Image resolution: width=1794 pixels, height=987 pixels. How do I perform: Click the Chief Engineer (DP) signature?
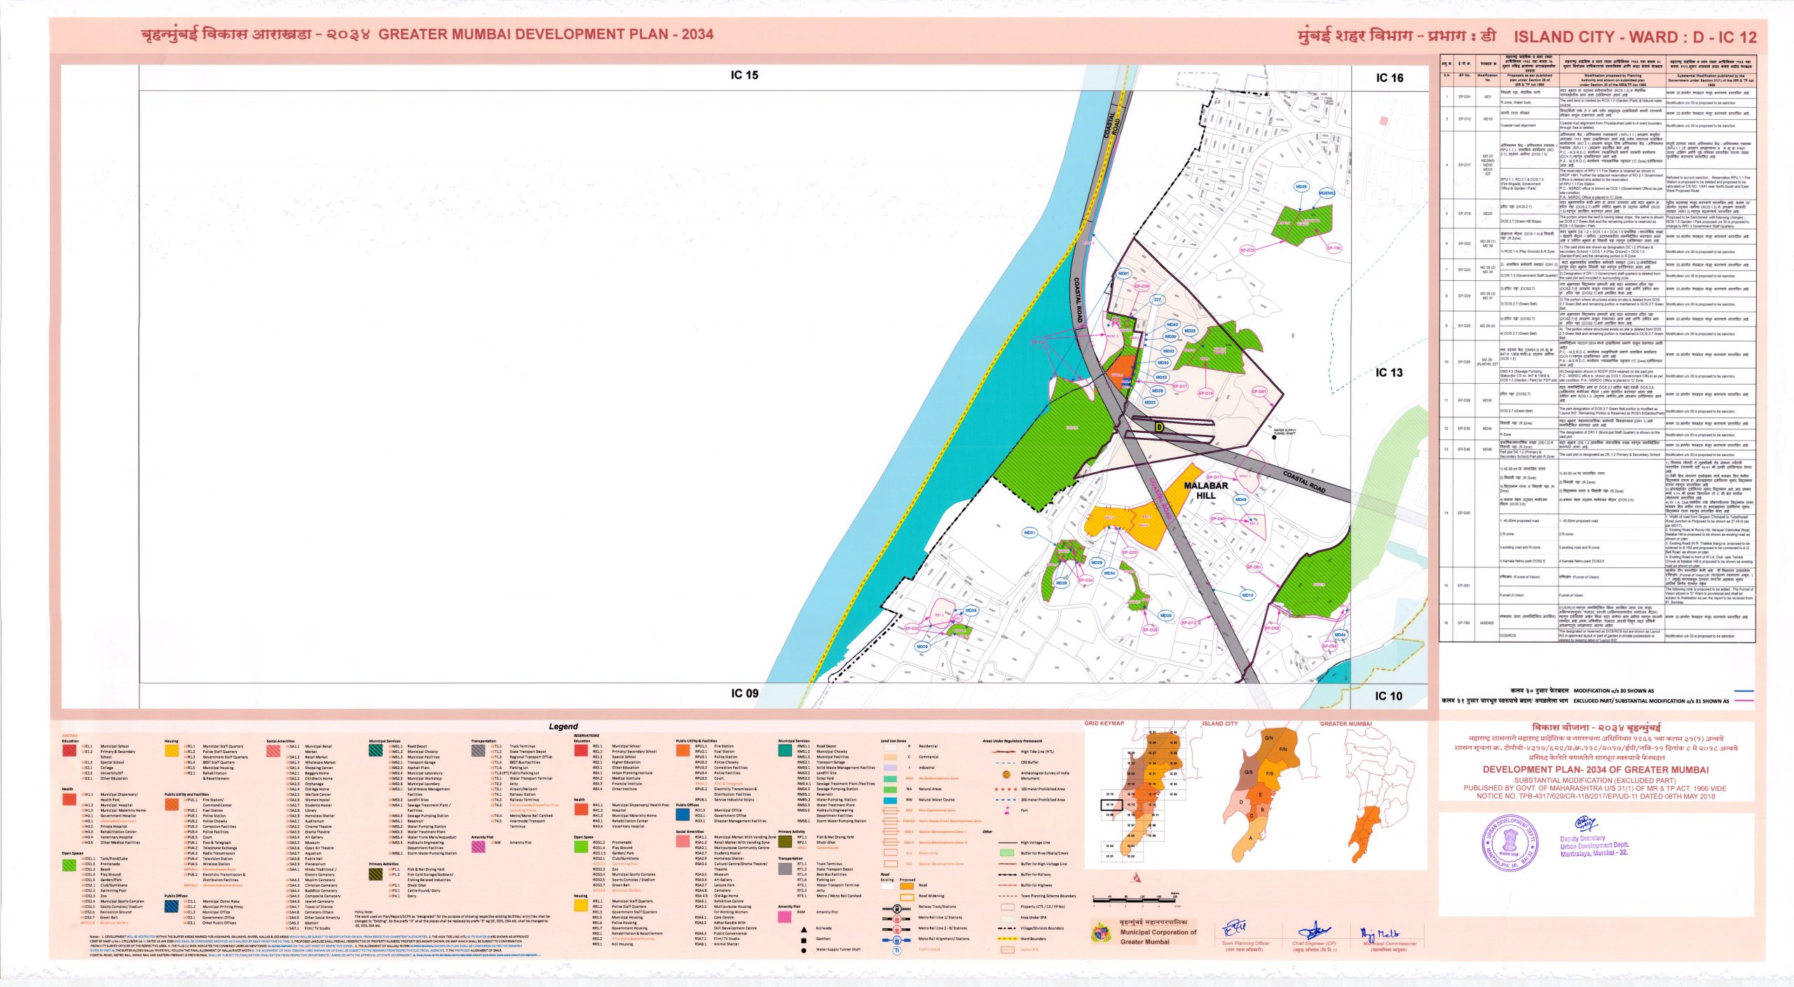(1315, 932)
